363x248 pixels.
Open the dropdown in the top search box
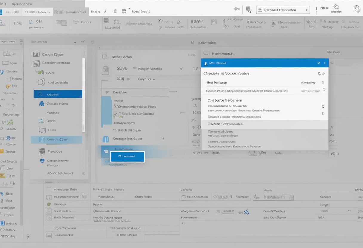coord(306,10)
